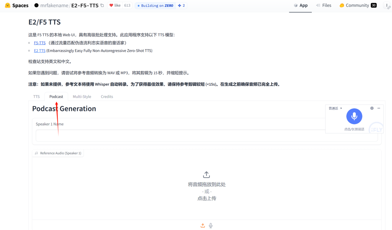This screenshot has height=230, width=392.
Task: Like this space with heart button
Action: point(115,5)
